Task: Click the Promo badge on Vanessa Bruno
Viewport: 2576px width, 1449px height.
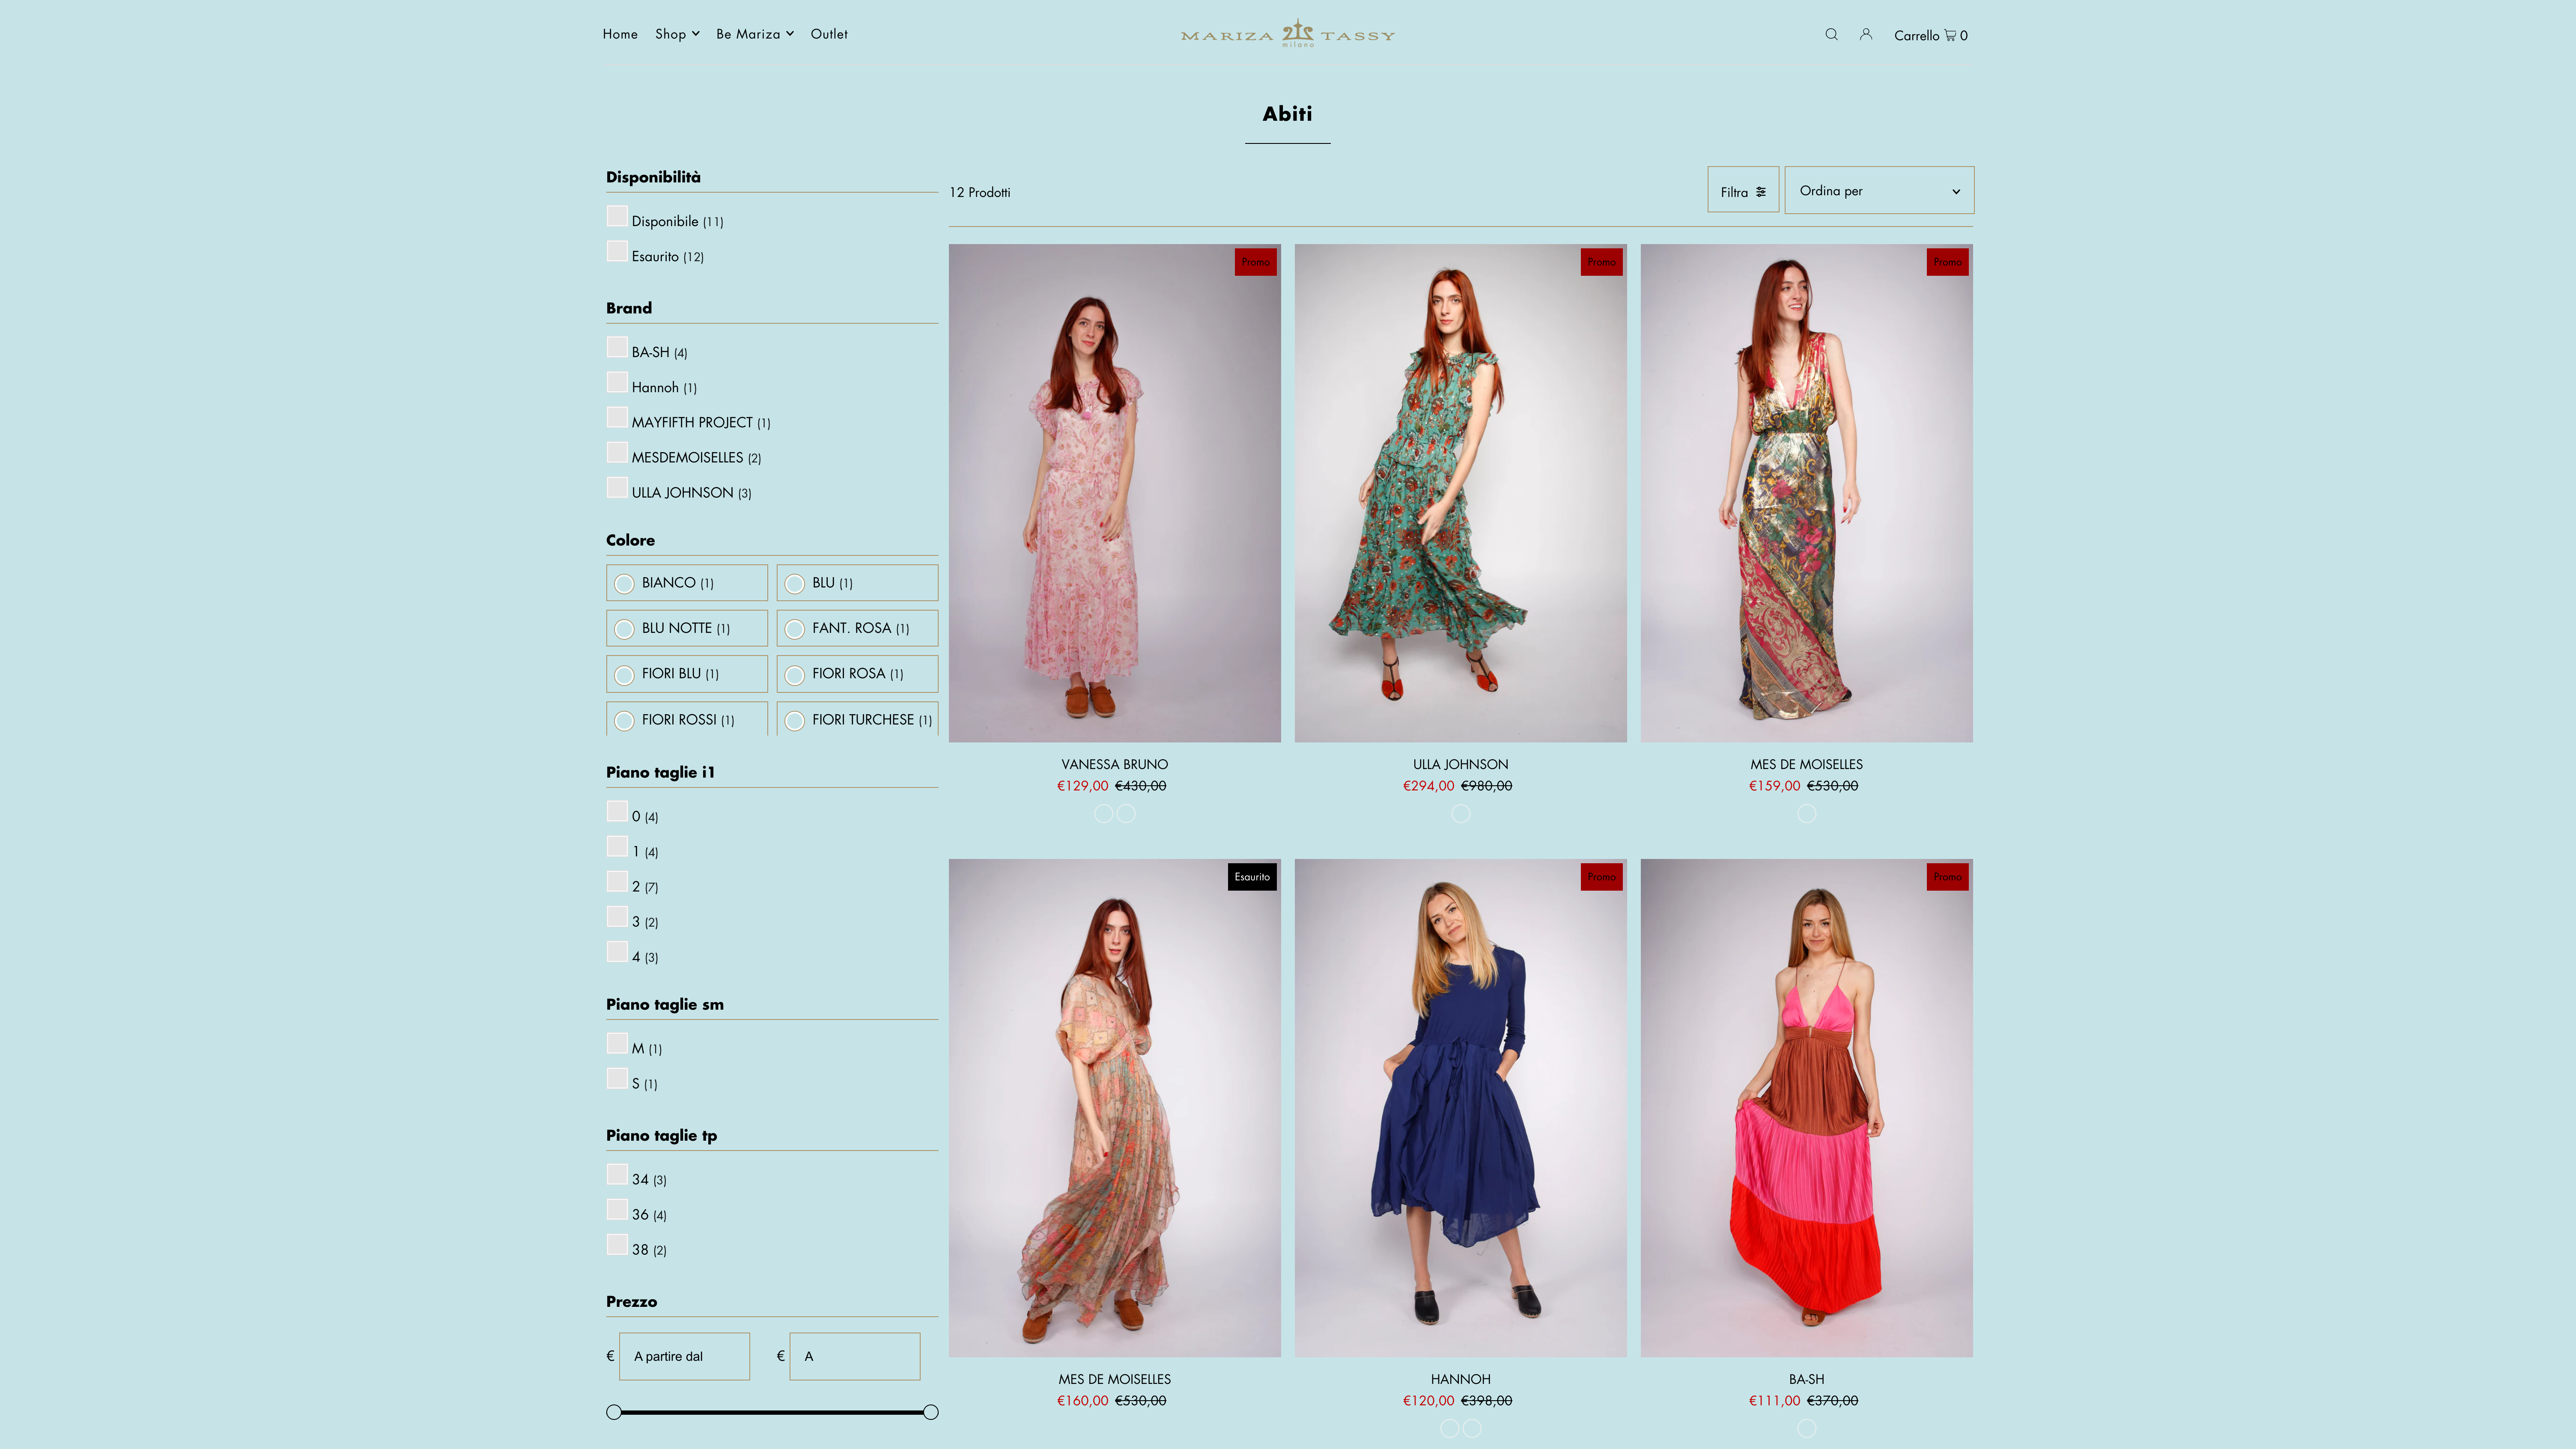Action: (x=1255, y=262)
